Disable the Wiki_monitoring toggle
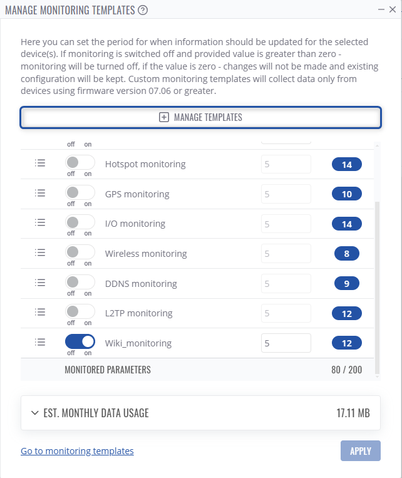Image resolution: width=402 pixels, height=478 pixels. [80, 341]
